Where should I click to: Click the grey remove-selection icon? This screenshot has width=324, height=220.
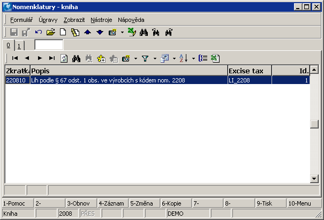[x=114, y=58]
